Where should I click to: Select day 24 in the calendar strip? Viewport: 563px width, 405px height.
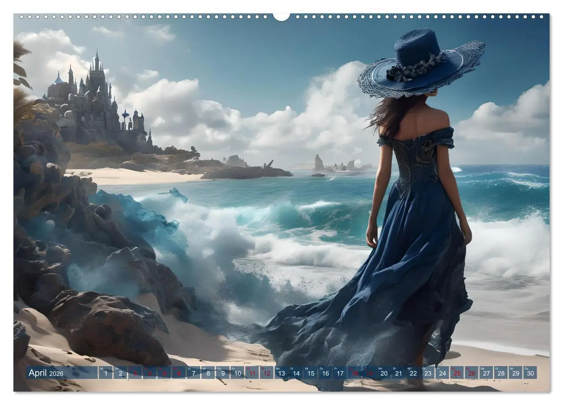tap(442, 373)
